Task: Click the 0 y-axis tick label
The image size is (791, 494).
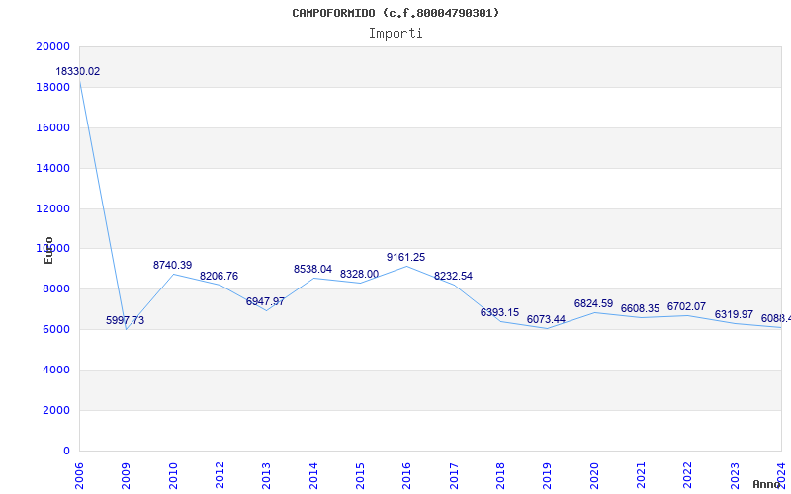Action: click(66, 451)
